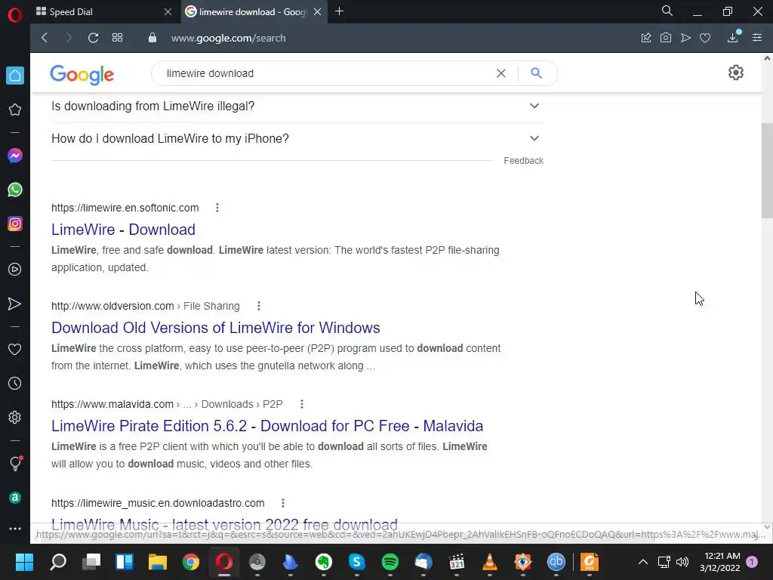Click the page vertical scrollbar thumb

click(x=767, y=170)
